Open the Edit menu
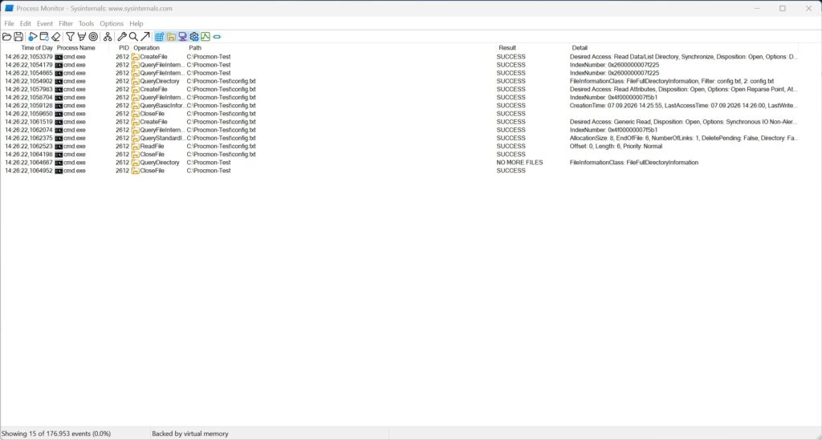Image resolution: width=822 pixels, height=440 pixels. point(25,23)
